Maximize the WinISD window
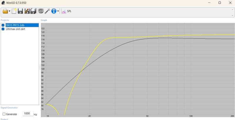 pyautogui.click(x=219, y=3)
